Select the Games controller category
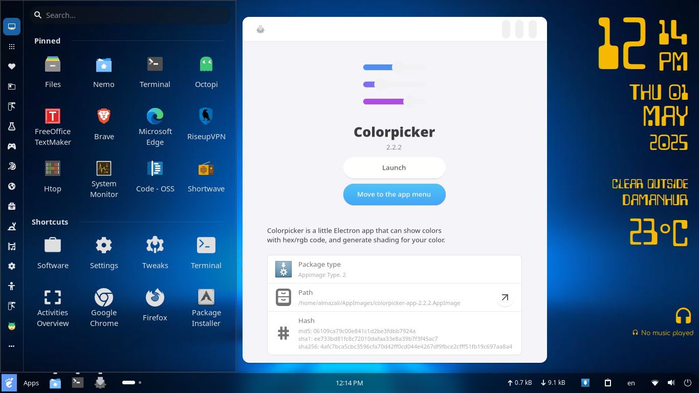The width and height of the screenshot is (699, 393). (12, 146)
